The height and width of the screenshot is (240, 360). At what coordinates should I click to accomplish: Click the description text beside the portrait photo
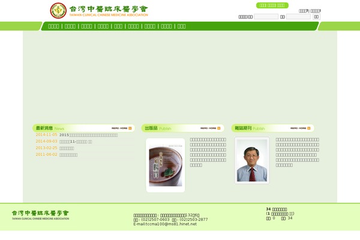(x=298, y=152)
